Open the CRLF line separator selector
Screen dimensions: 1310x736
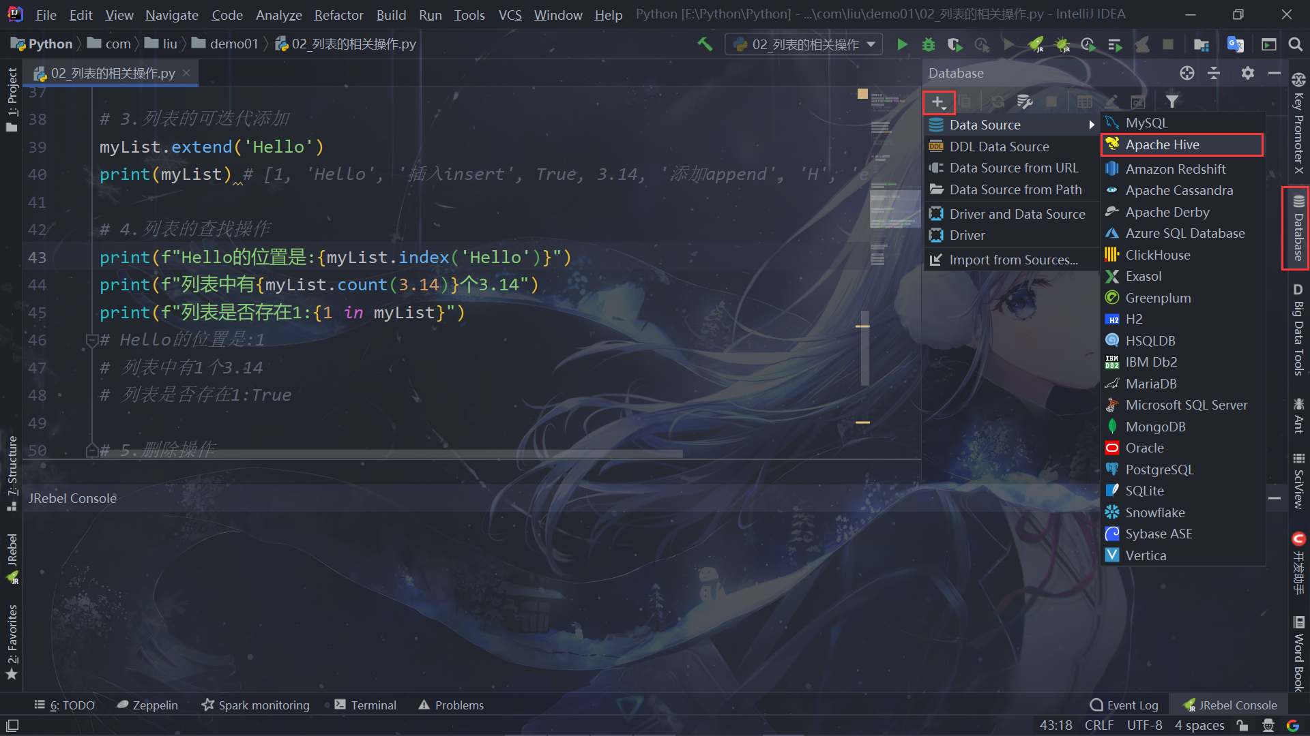[1099, 726]
